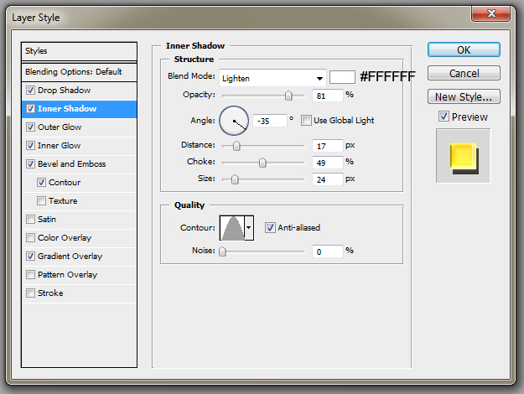Click the Distance slider handle
524x394 pixels.
(x=236, y=146)
